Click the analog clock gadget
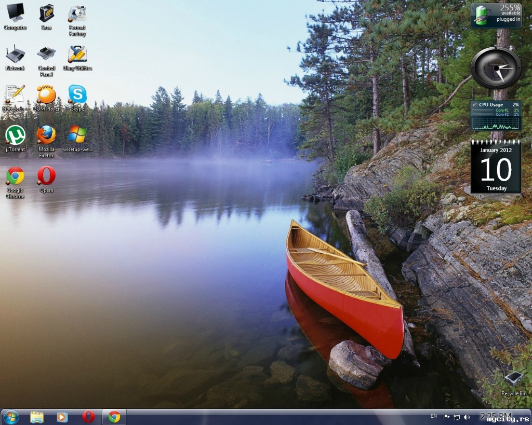The height and width of the screenshot is (425, 532). (x=496, y=68)
